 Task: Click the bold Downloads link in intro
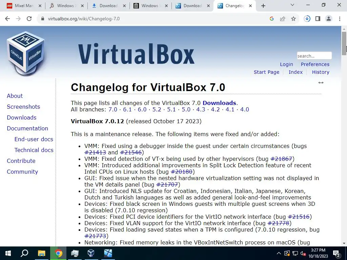[x=219, y=103]
